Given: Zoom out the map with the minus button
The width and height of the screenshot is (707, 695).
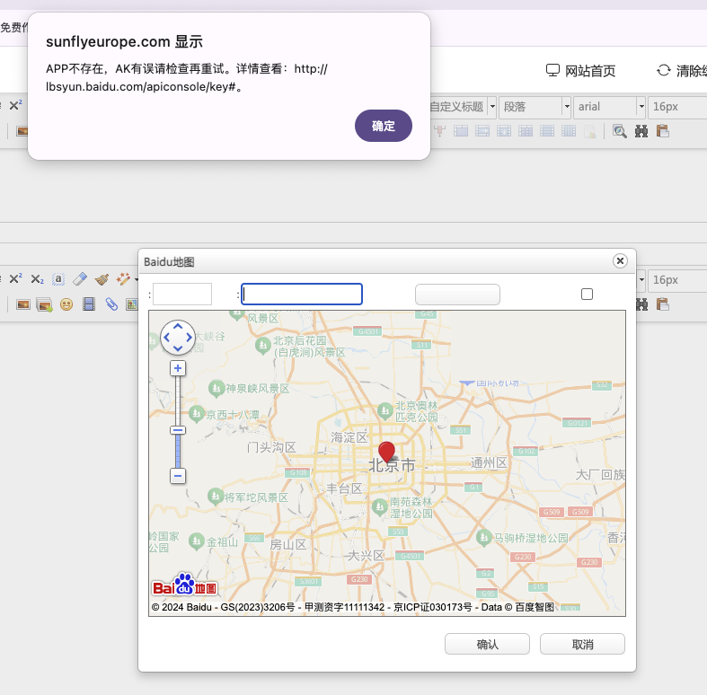Looking at the screenshot, I should click(178, 476).
